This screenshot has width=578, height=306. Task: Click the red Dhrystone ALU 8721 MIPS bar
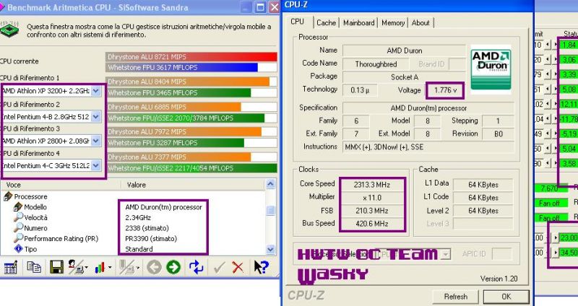pos(191,57)
